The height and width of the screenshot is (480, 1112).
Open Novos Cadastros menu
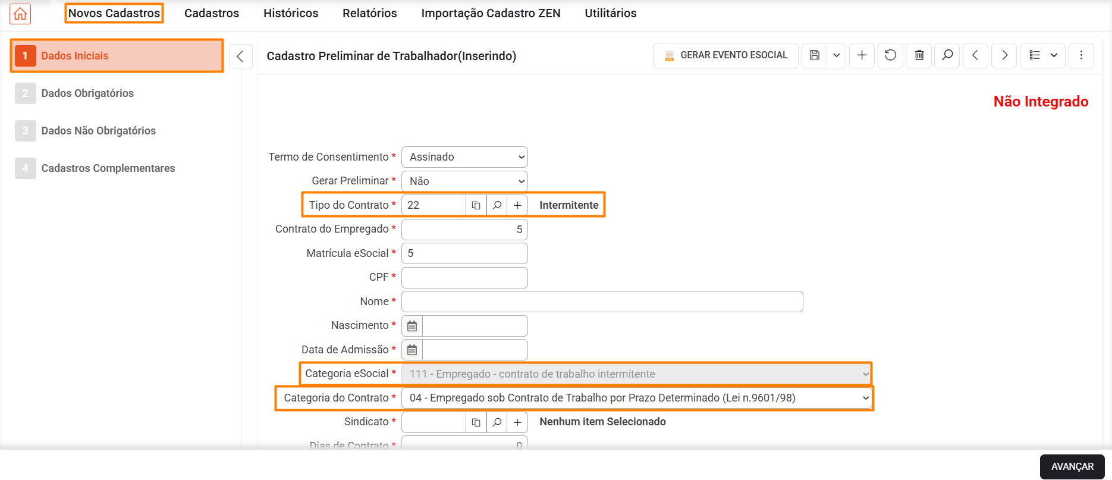click(x=114, y=13)
